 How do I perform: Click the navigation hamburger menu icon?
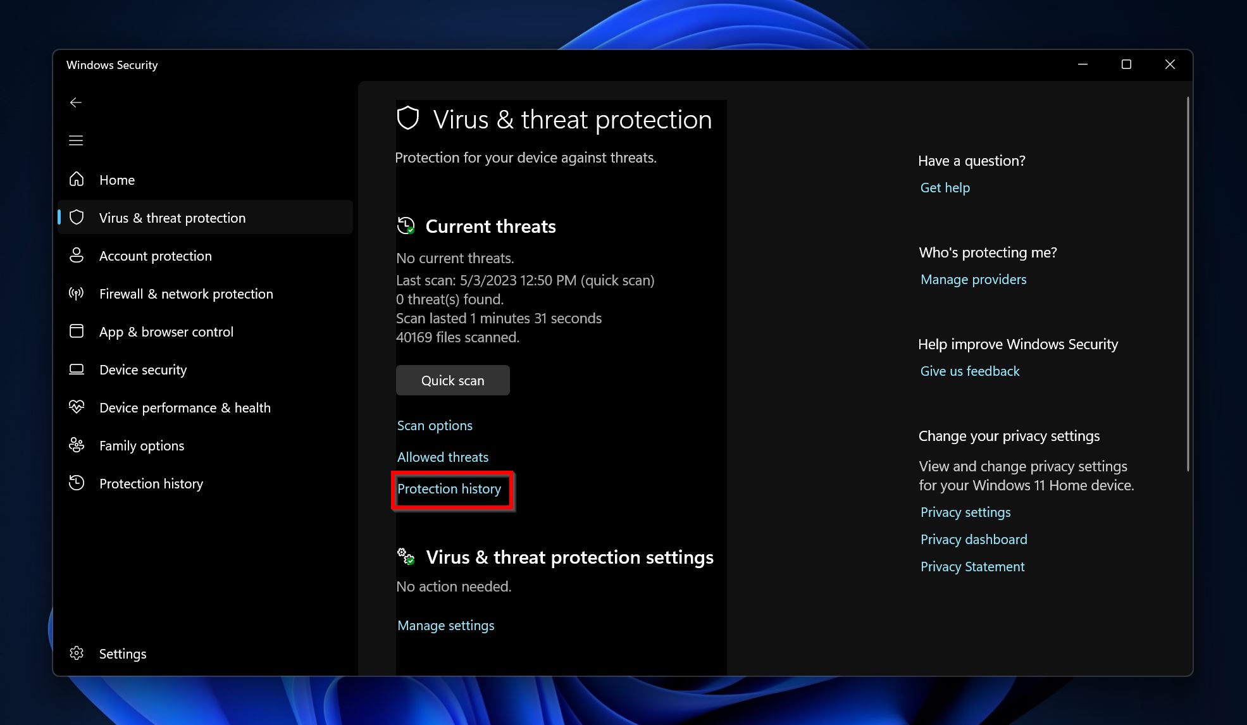coord(76,139)
